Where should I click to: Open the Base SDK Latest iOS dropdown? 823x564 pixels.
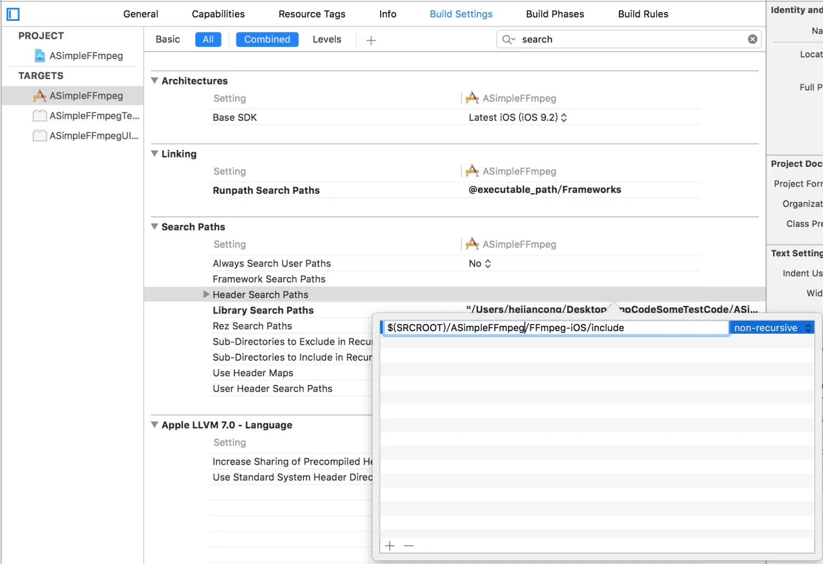[x=517, y=118]
